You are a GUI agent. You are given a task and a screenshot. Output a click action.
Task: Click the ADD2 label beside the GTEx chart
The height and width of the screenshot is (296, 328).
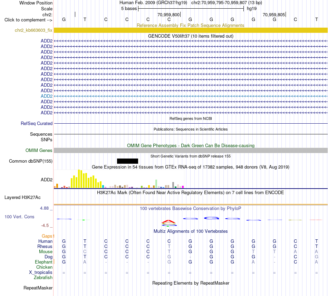click(x=47, y=180)
